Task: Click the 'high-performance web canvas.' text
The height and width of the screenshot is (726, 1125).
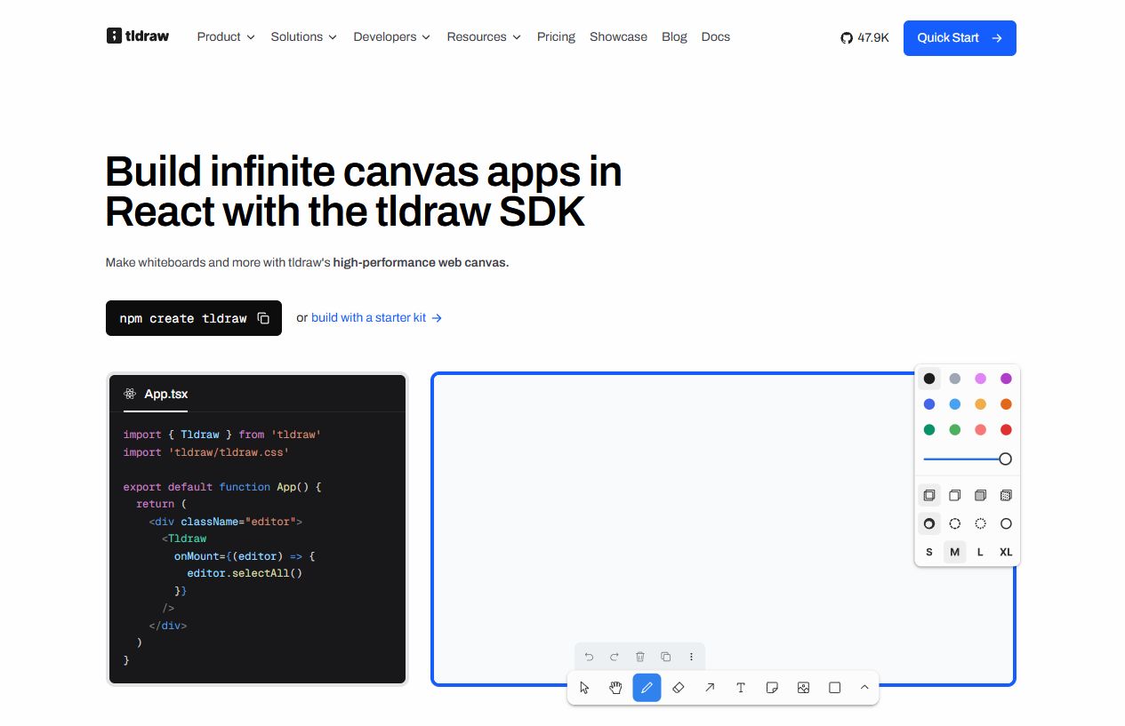Action: pyautogui.click(x=421, y=263)
